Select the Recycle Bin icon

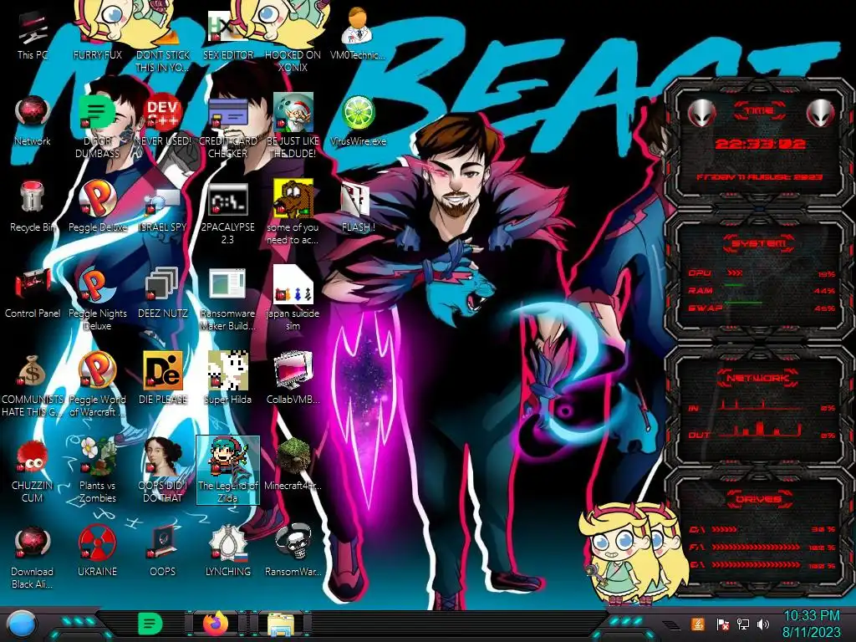pos(33,207)
